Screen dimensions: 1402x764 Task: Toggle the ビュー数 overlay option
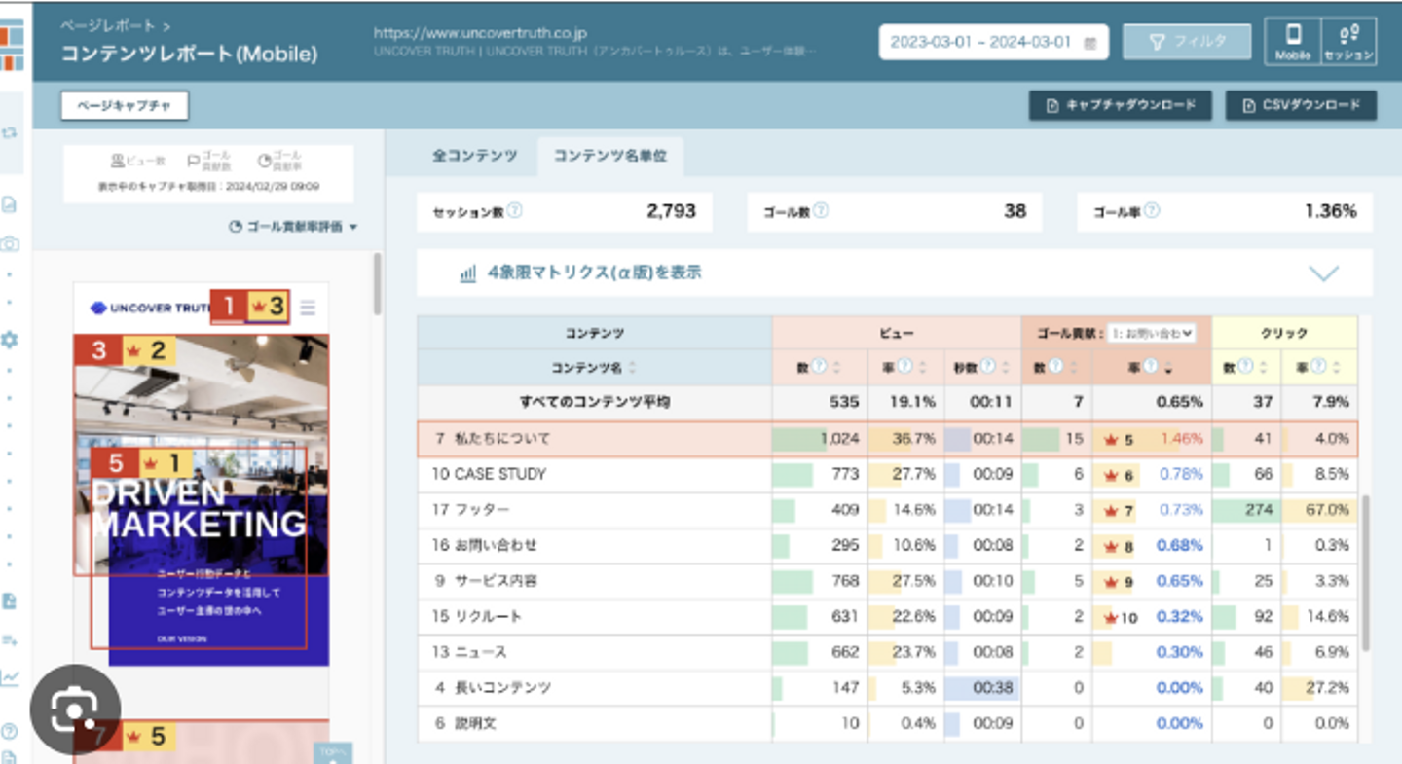[x=140, y=162]
